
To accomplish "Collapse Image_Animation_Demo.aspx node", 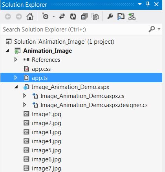I will coord(16,87).
